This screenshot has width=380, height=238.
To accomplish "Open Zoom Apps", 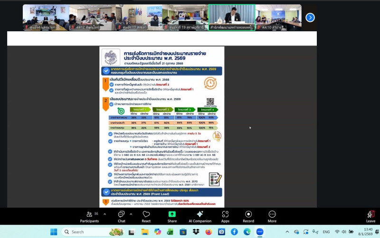I will 225,216.
